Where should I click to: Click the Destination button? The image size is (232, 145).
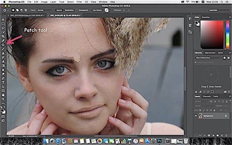tap(69, 10)
